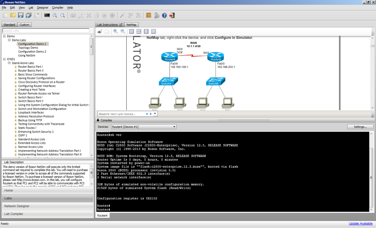The width and height of the screenshot is (376, 228).
Task: Zoom in on the lab instructions document
Action: click(115, 31)
